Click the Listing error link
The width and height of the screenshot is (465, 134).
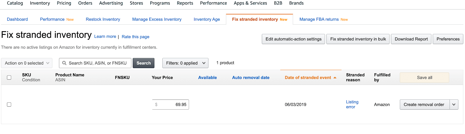point(352,104)
